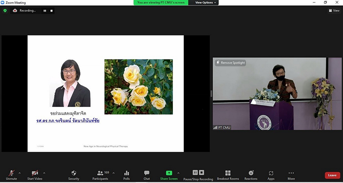Viewport: 343px width, 183px height.
Task: Open the Chat panel
Action: [147, 175]
